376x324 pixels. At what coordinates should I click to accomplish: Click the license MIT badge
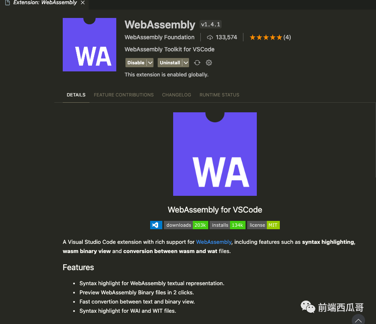263,225
